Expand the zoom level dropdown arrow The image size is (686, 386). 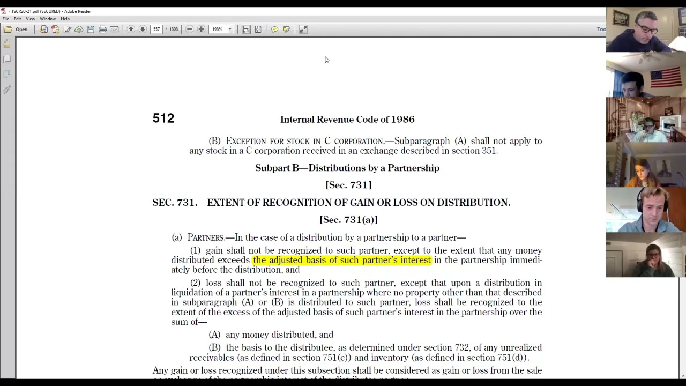click(230, 29)
